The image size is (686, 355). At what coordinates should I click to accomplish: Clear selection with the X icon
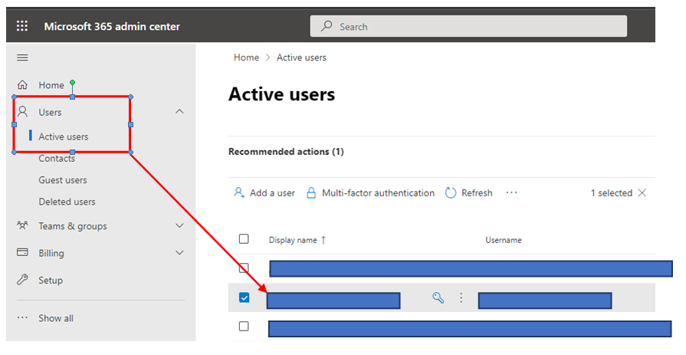click(642, 192)
